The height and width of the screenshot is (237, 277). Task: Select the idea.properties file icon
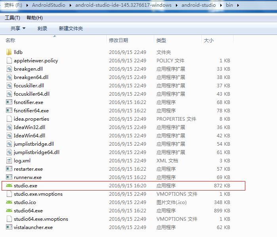(9, 119)
